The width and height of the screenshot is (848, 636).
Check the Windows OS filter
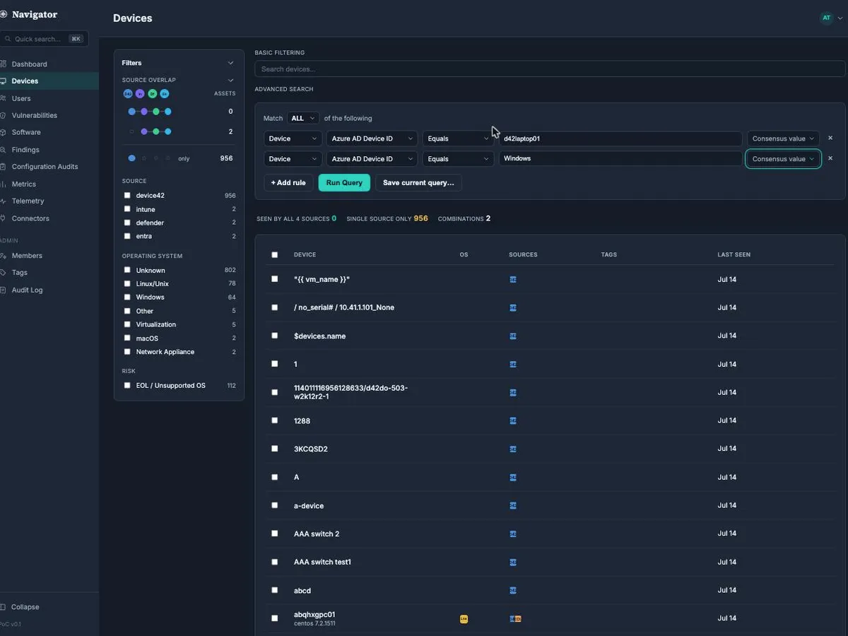click(127, 297)
